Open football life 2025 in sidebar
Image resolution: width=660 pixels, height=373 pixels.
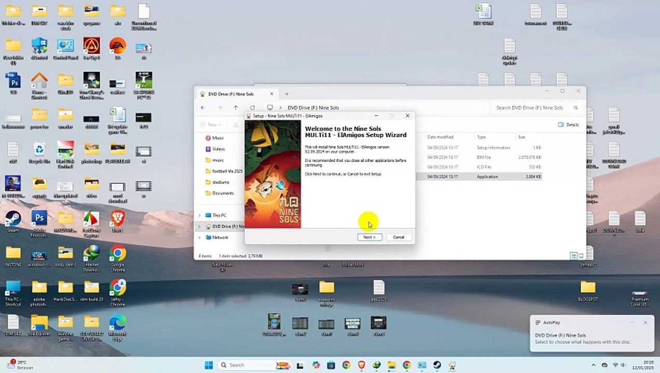pyautogui.click(x=227, y=171)
